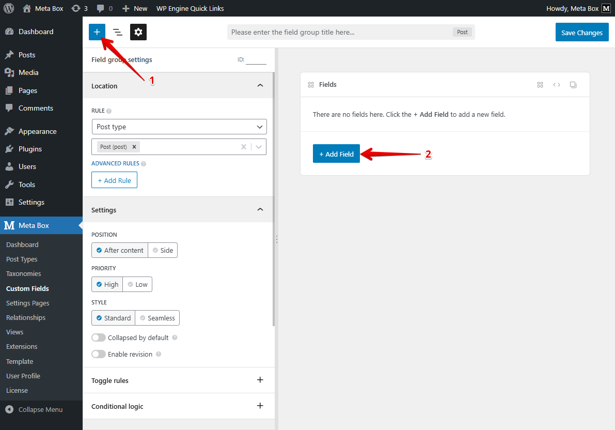Open the Post type rule dropdown
The width and height of the screenshot is (615, 430).
point(179,127)
